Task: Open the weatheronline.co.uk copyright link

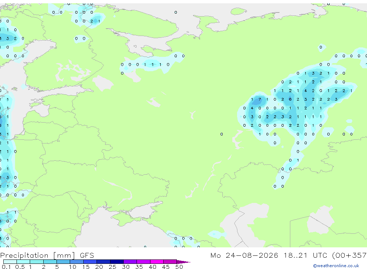Action: tap(336, 266)
